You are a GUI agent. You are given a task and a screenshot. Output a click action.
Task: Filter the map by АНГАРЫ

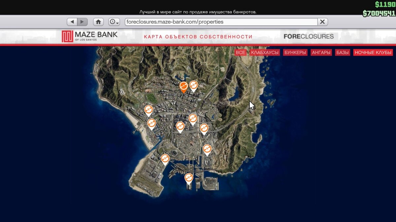(x=321, y=52)
